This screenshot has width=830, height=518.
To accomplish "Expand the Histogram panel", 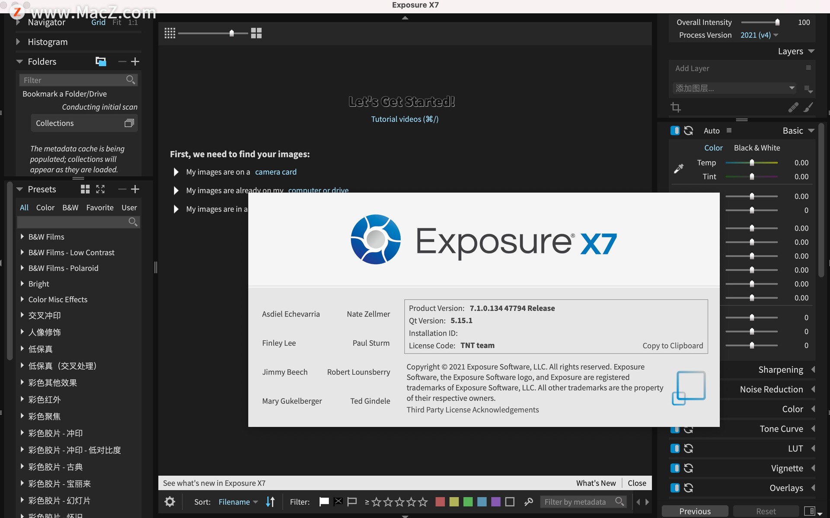I will tap(18, 42).
